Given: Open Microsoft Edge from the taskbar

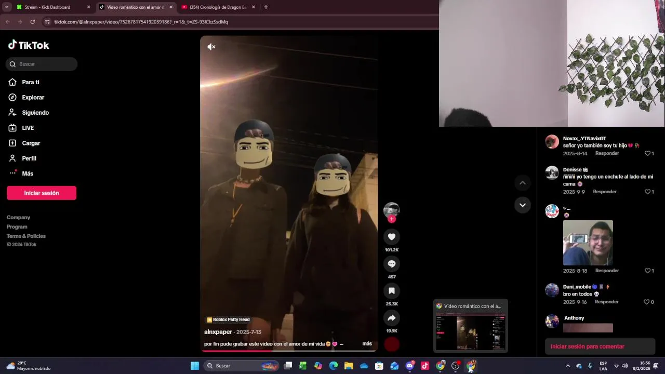Looking at the screenshot, I should coord(334,366).
